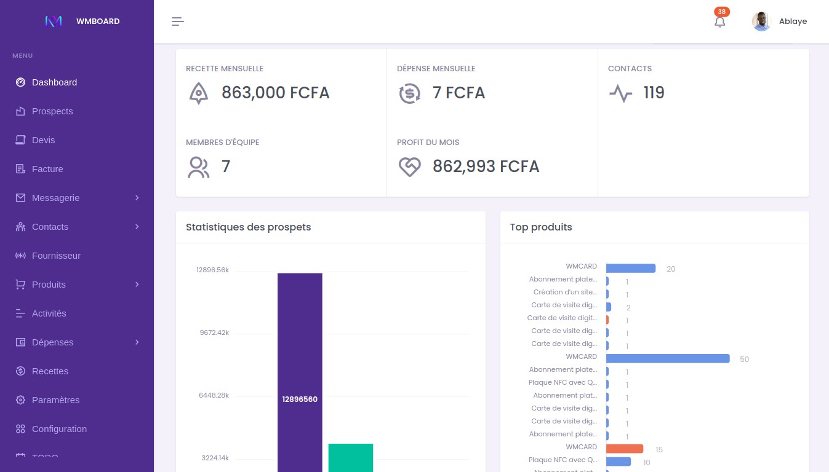This screenshot has width=829, height=472.
Task: Click the contacts count 119
Action: (x=654, y=93)
